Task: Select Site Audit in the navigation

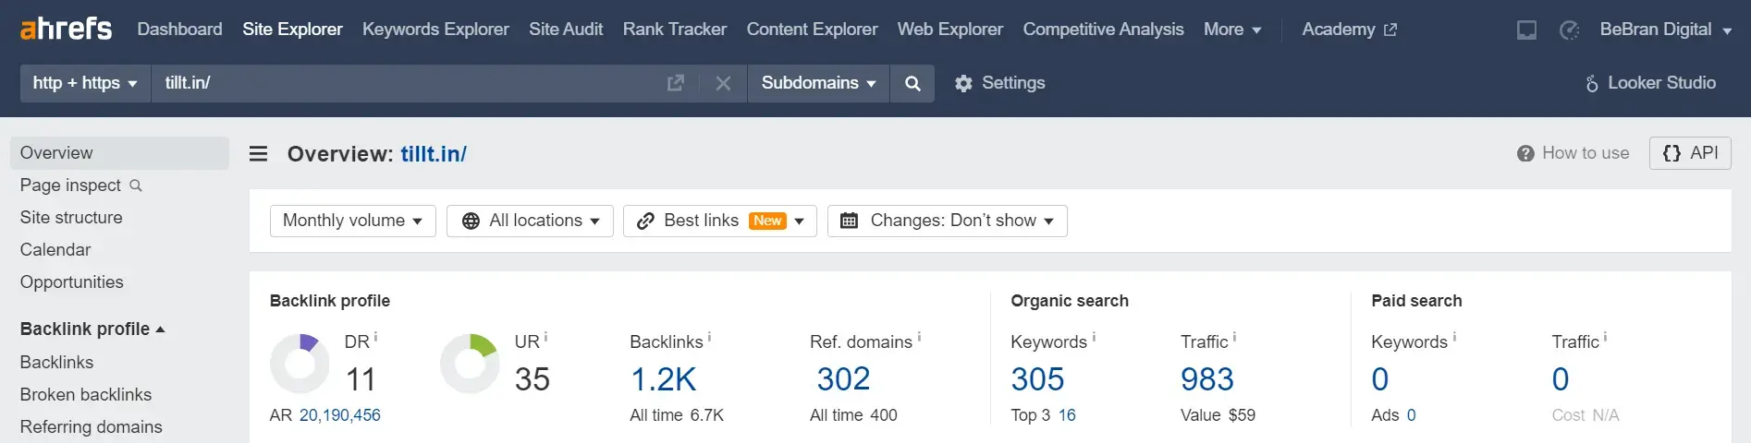Action: 566,30
